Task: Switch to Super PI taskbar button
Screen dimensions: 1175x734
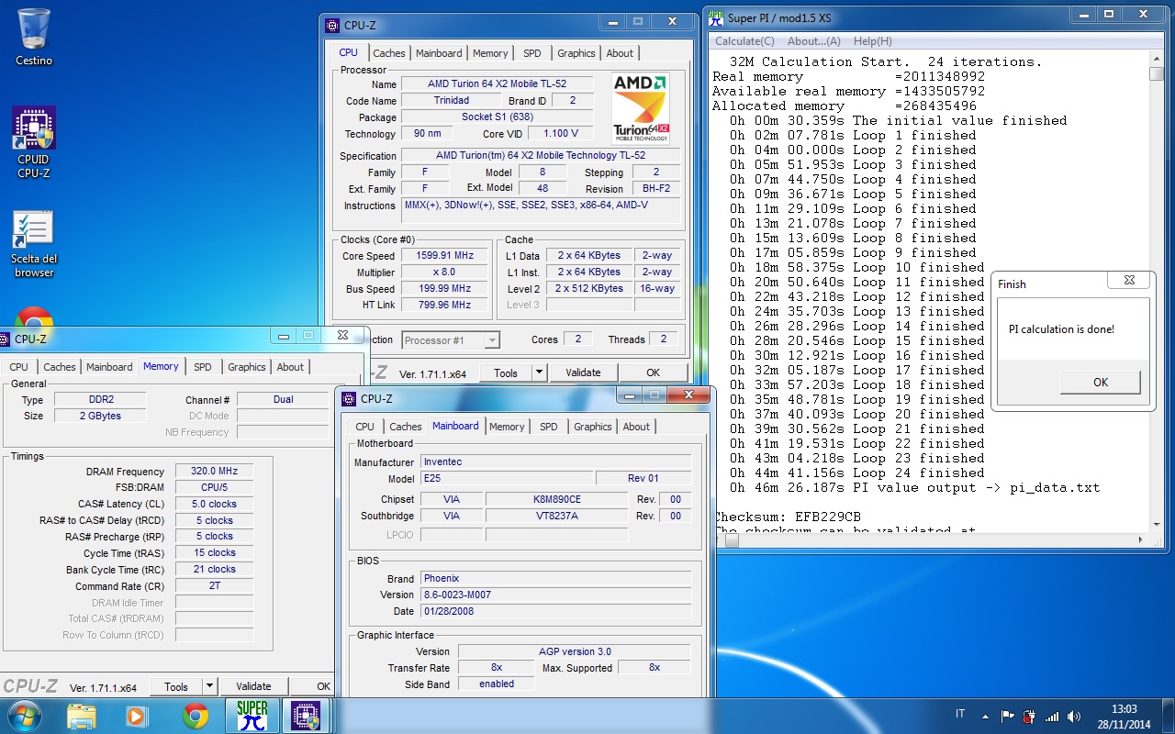Action: (x=252, y=716)
